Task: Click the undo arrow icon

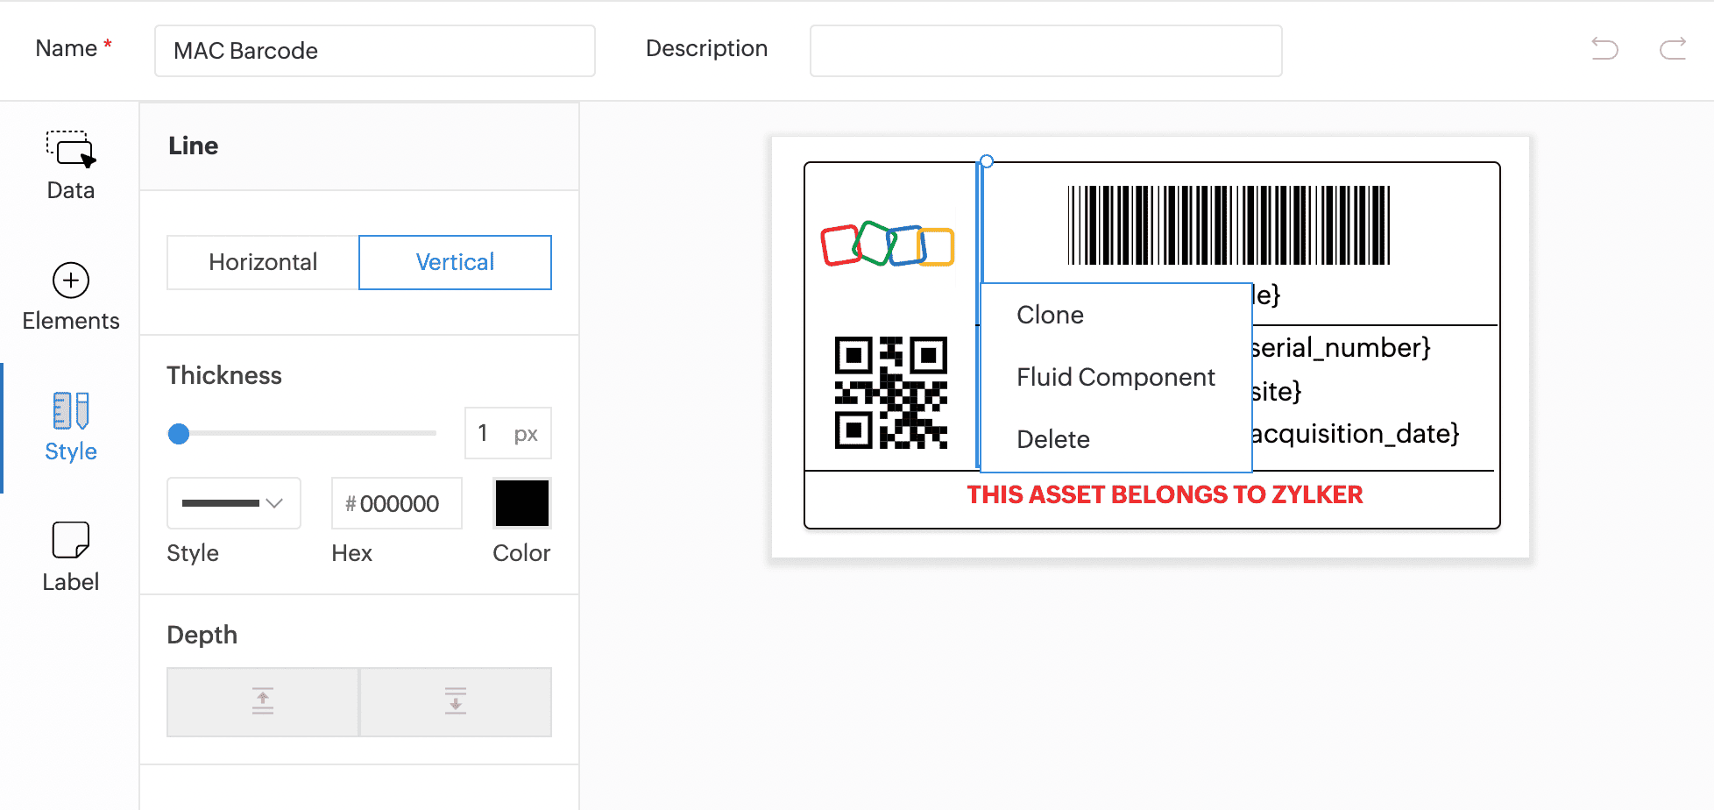Action: pos(1604,48)
